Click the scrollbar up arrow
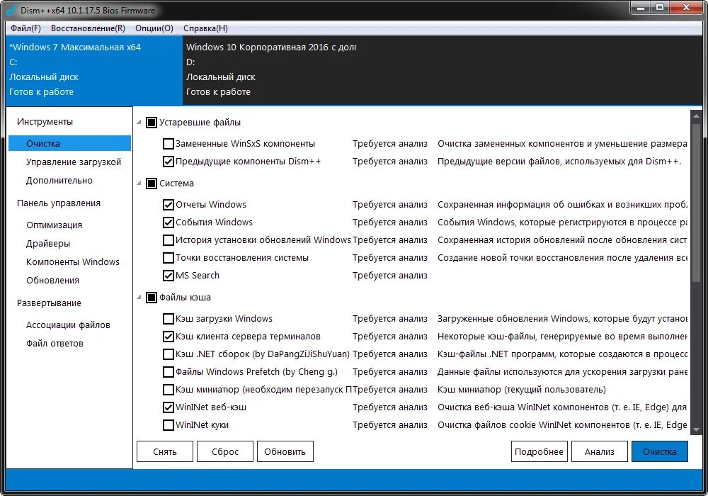 tap(696, 115)
